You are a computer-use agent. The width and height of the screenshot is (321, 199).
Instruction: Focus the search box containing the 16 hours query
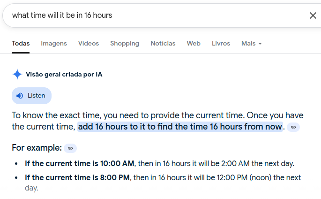pos(156,15)
